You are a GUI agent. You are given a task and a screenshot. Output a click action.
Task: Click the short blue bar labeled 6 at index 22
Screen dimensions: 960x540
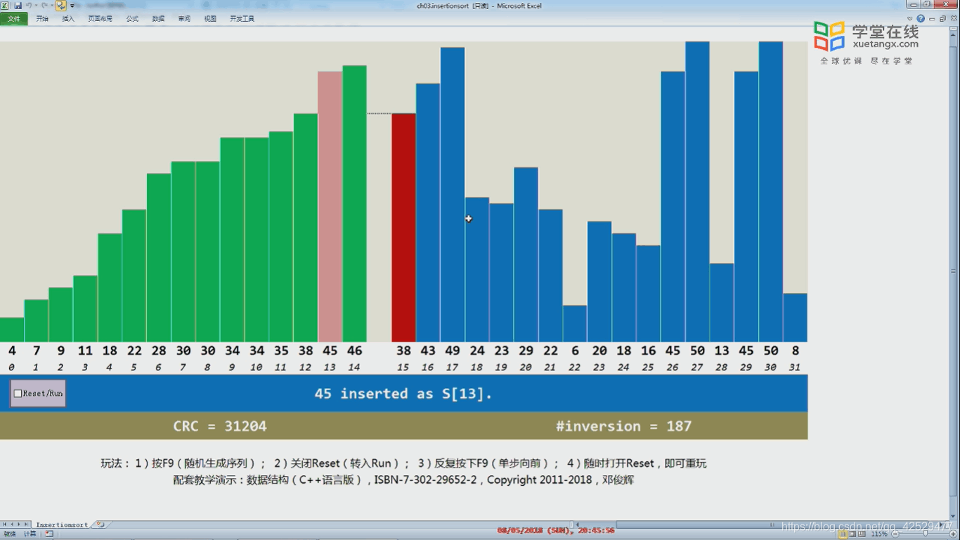[x=575, y=324]
